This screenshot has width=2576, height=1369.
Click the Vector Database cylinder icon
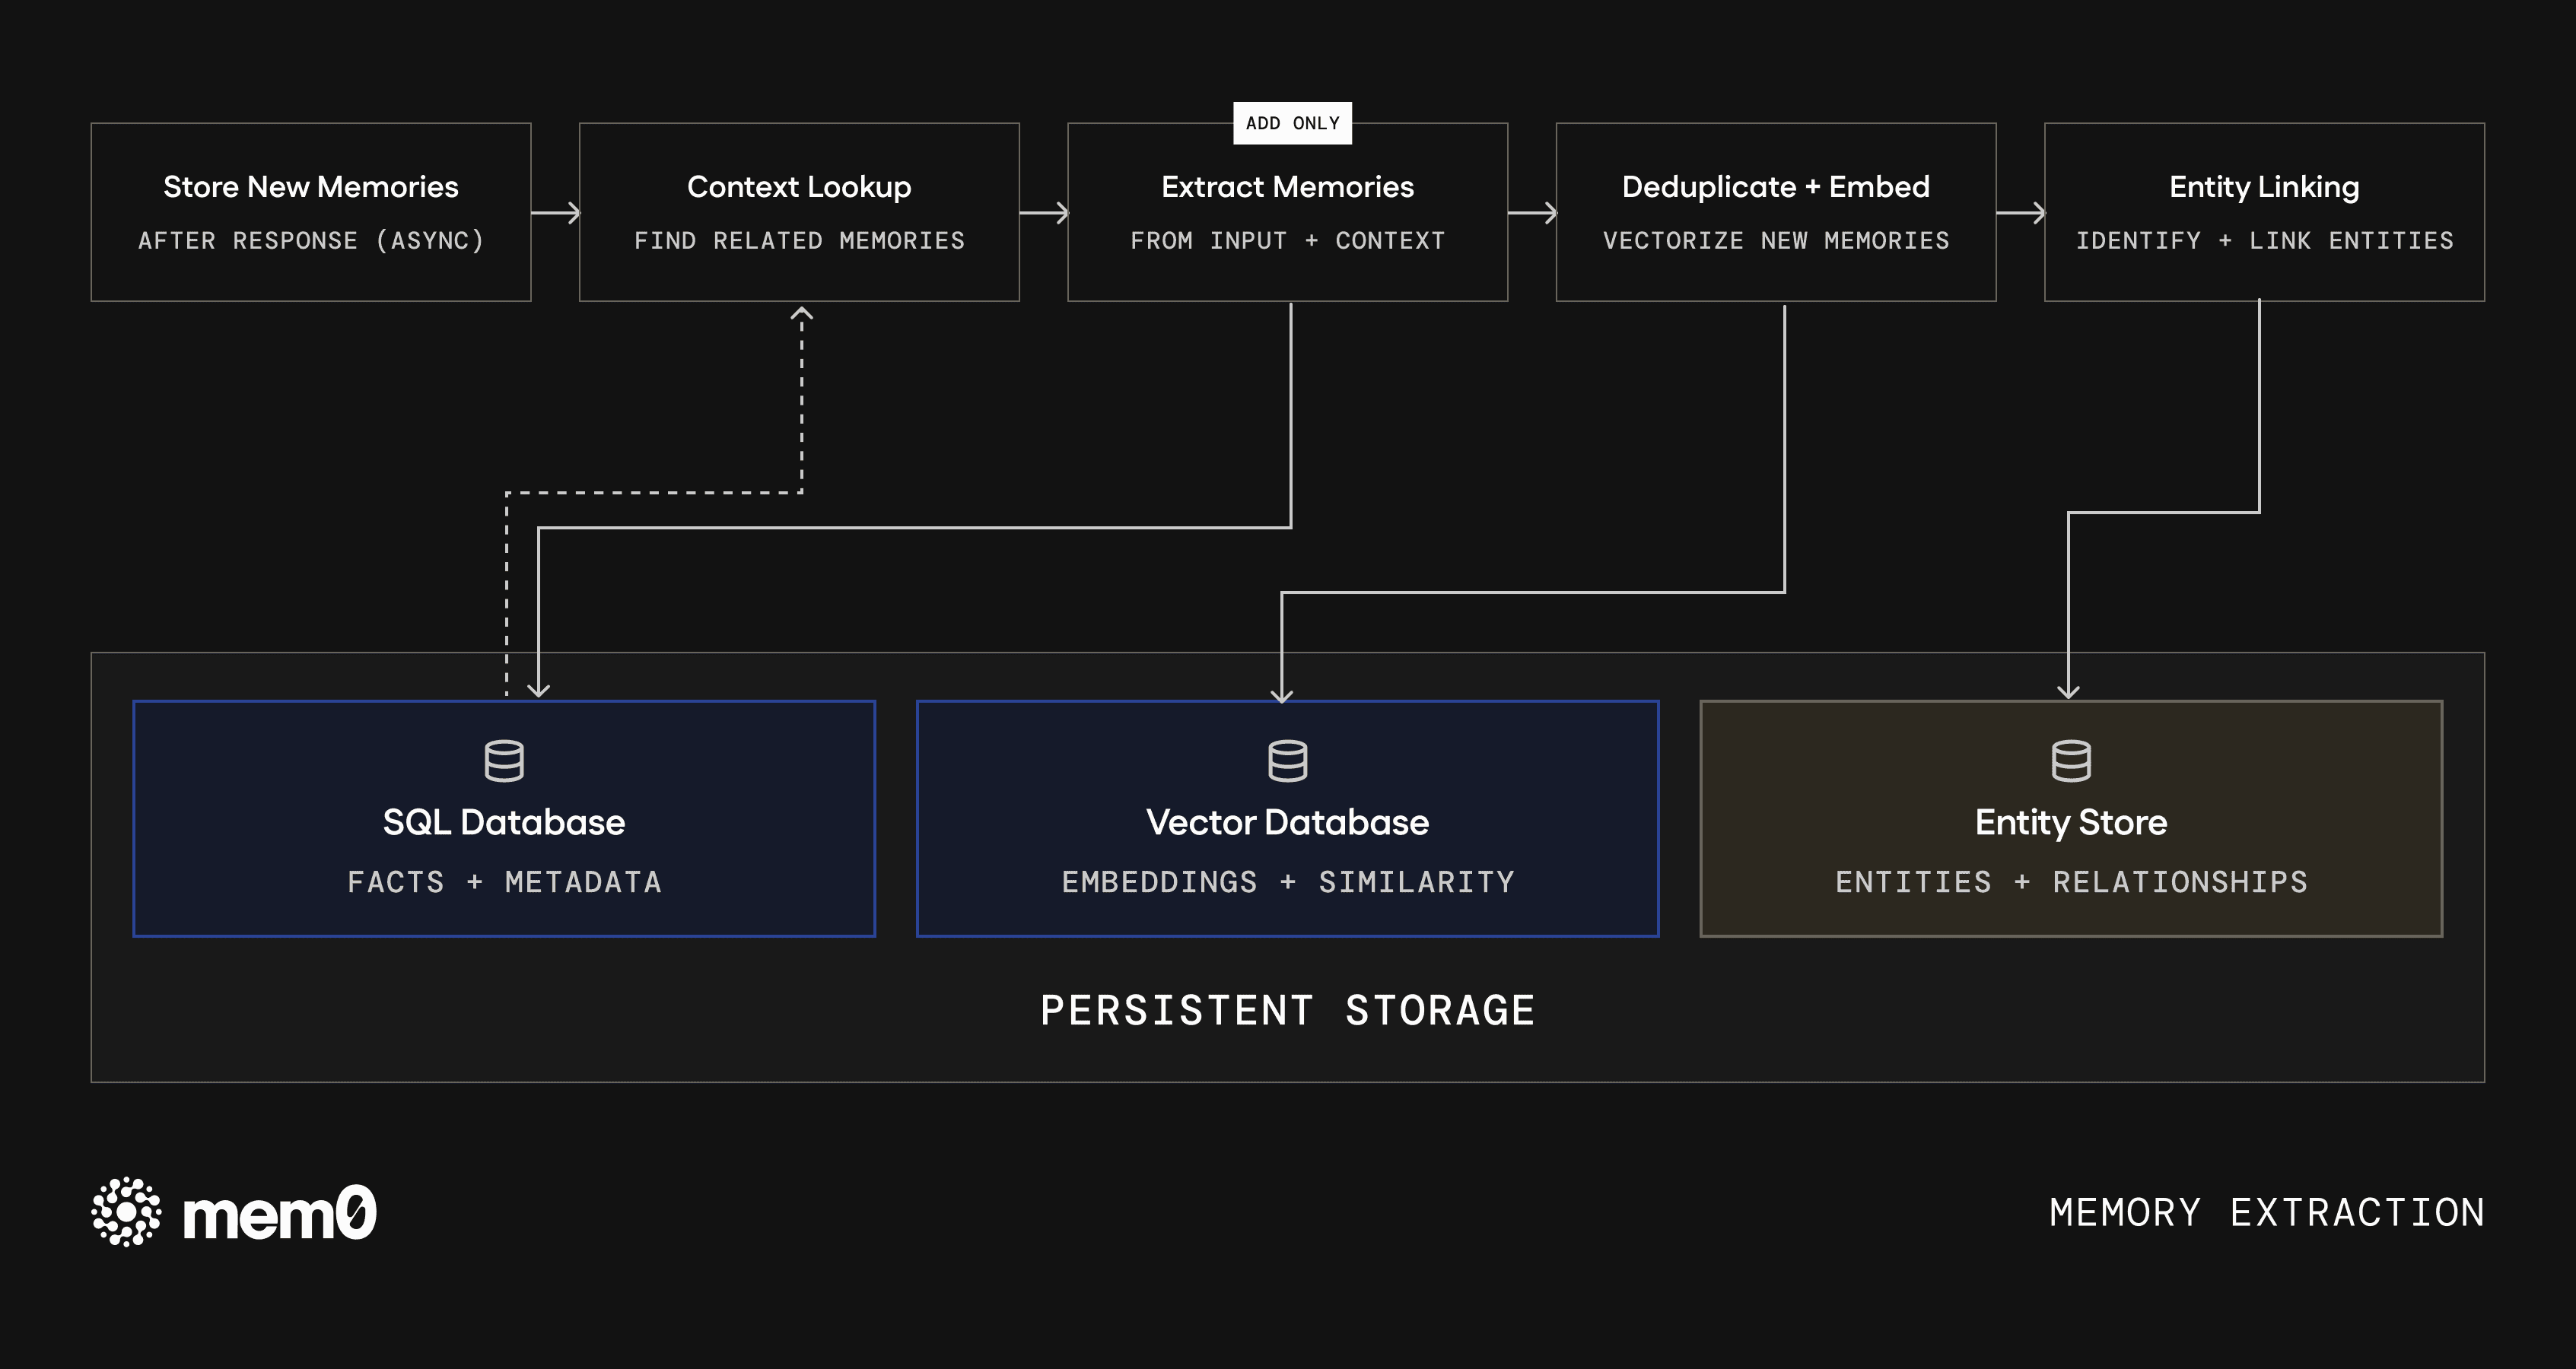1287,761
